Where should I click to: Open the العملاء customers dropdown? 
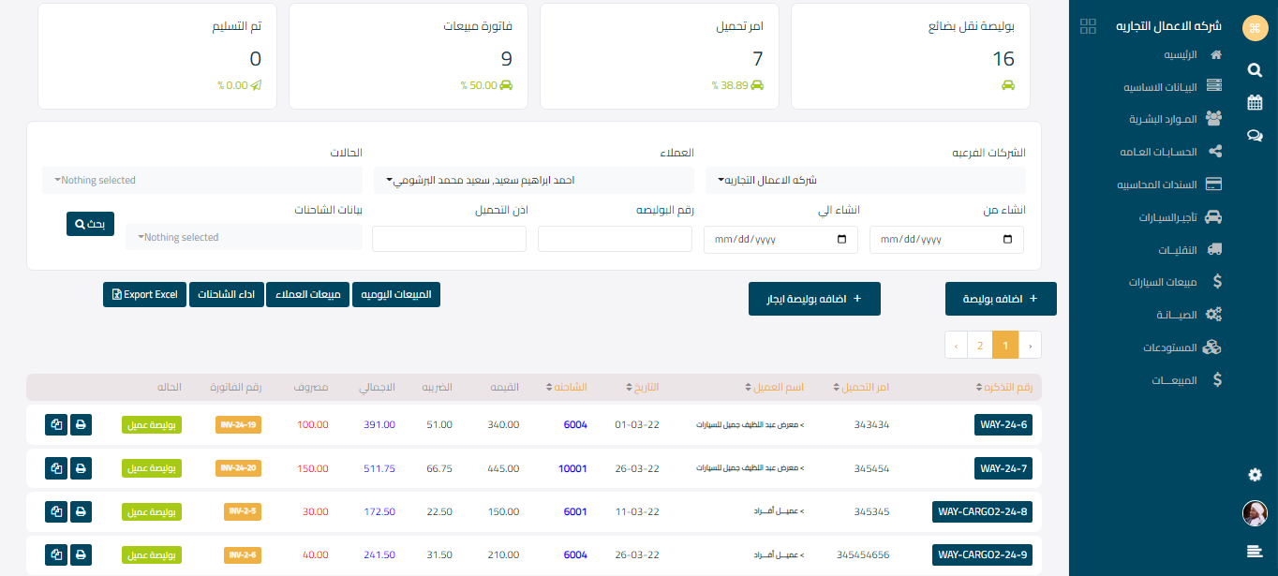pos(533,180)
